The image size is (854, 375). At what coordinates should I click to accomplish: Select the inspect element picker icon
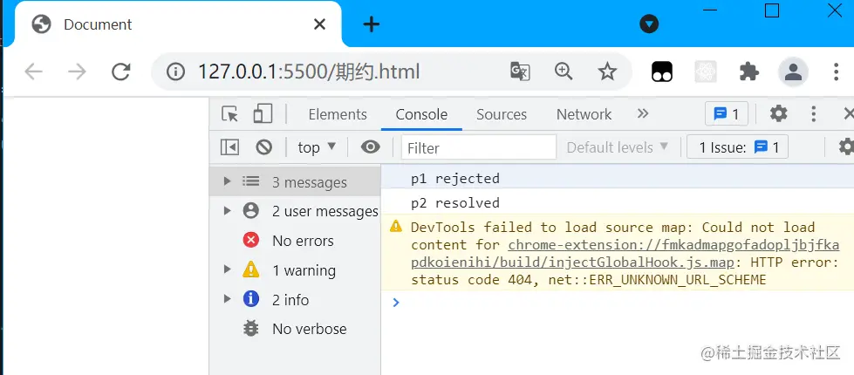click(x=230, y=114)
